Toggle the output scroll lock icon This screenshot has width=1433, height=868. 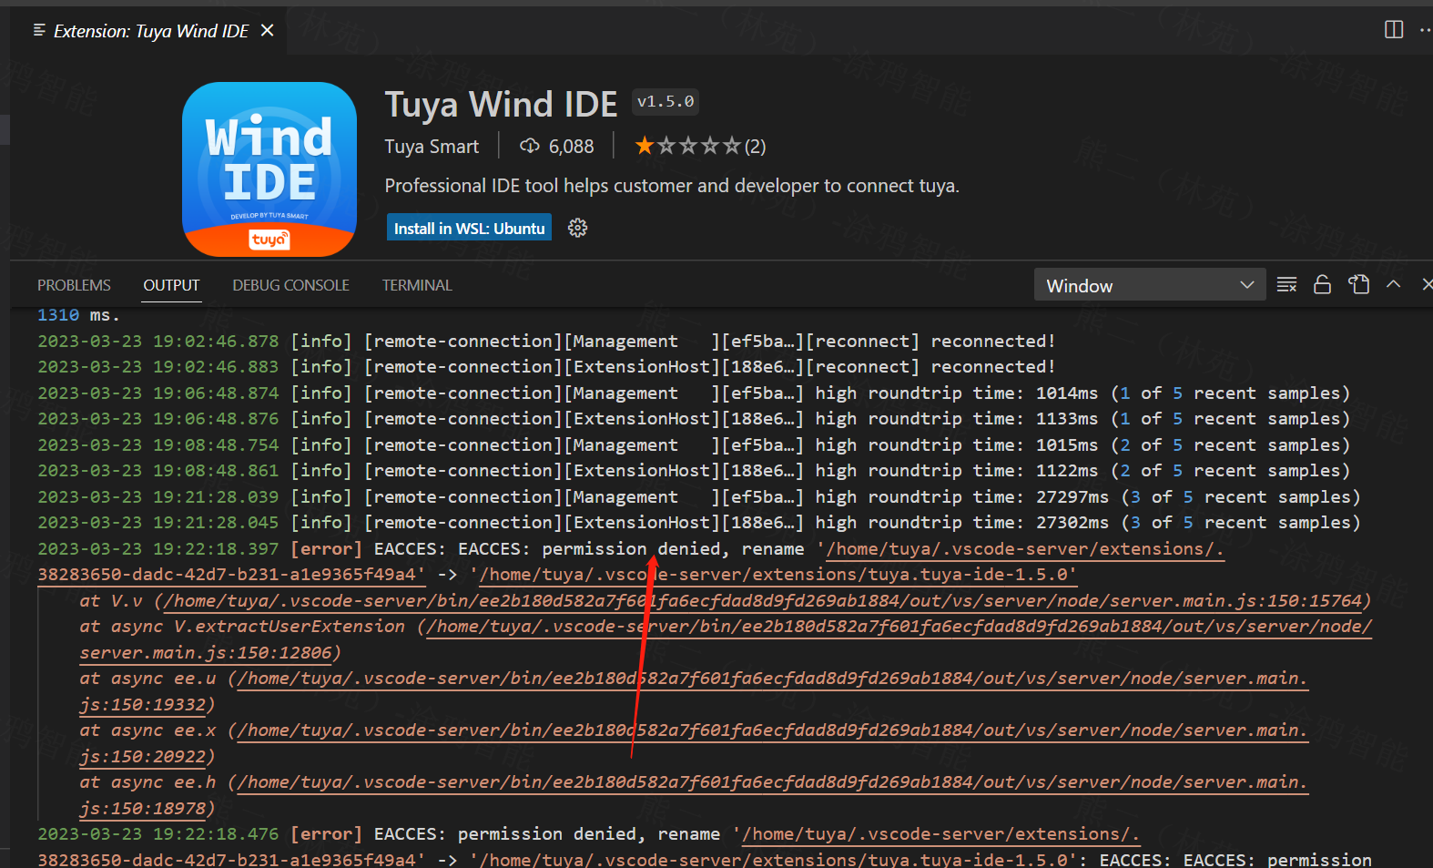[x=1322, y=285]
